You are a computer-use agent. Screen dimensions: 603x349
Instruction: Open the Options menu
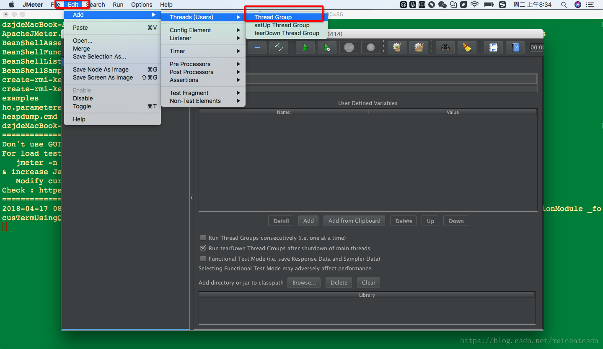[x=142, y=5]
